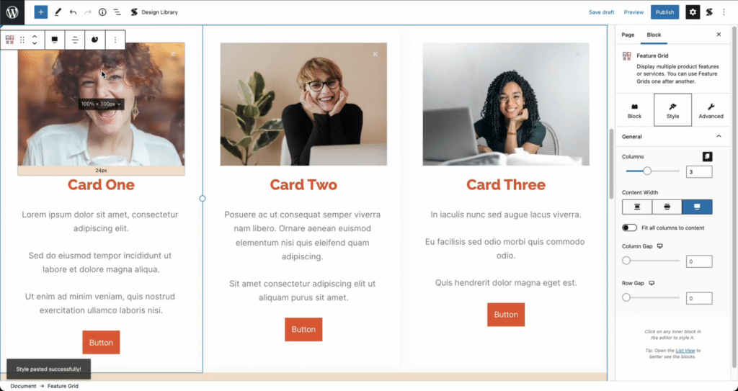Open the Column Gap responsive device selector
The height and width of the screenshot is (391, 738).
coord(660,246)
